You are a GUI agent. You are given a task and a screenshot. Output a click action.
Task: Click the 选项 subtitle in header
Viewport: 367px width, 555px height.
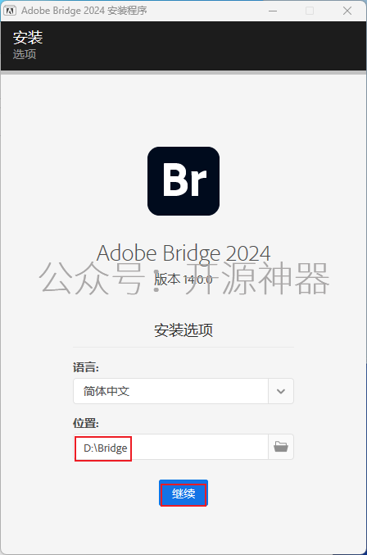click(25, 54)
